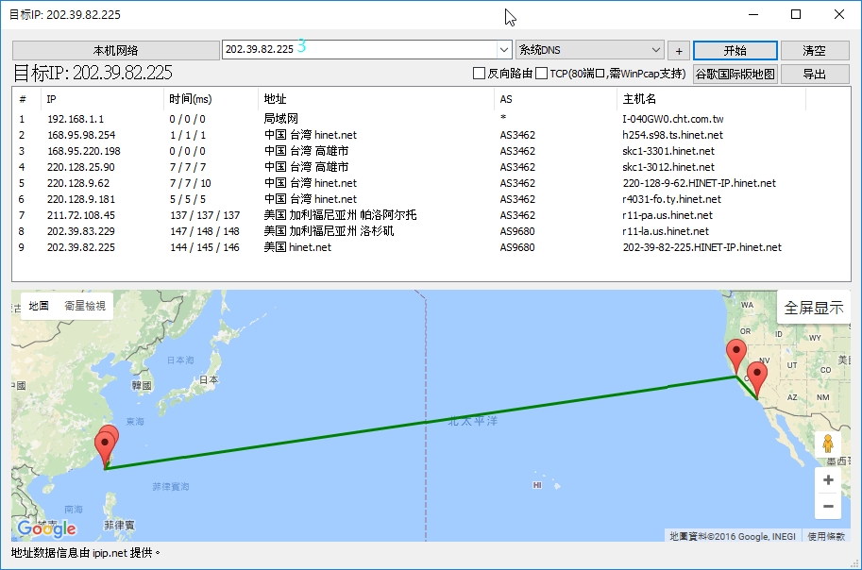
Task: Enable the TCP (80端口) checkbox
Action: [x=541, y=74]
